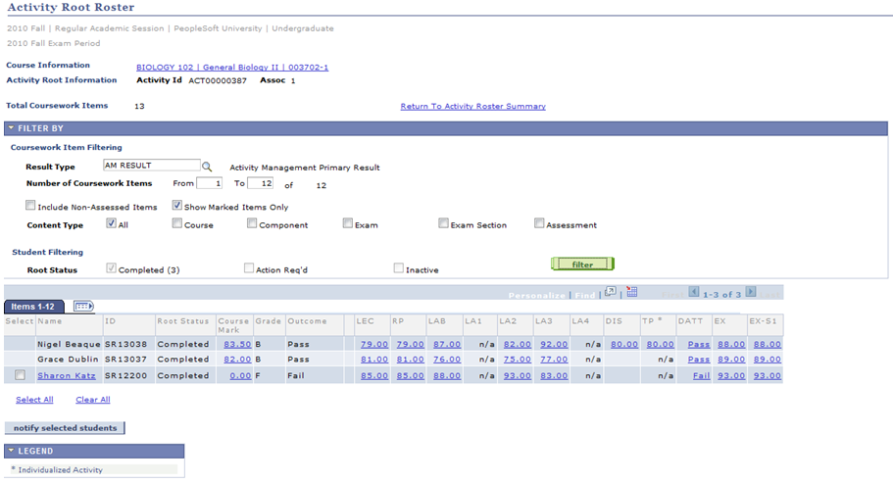The image size is (893, 483).
Task: Open Sharon Katz course mark 0.00
Action: (x=240, y=375)
